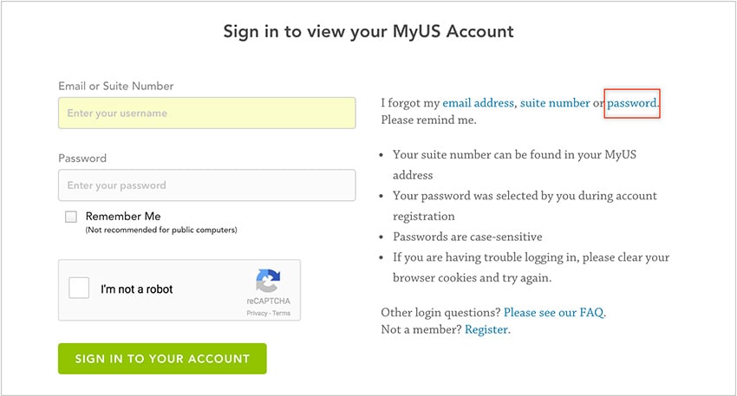Viewport: 737px width, 396px height.
Task: Click the reCAPTCHA caption text under logo
Action: tap(269, 301)
